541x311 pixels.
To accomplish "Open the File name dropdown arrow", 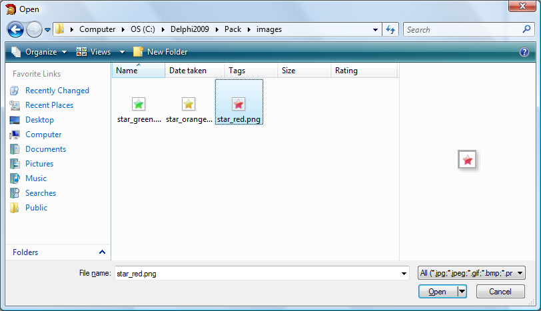I will coord(404,274).
